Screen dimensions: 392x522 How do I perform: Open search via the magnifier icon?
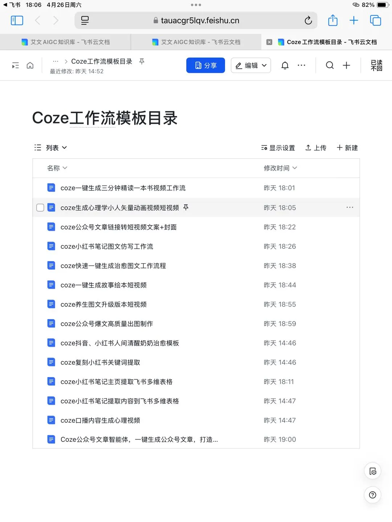(330, 65)
